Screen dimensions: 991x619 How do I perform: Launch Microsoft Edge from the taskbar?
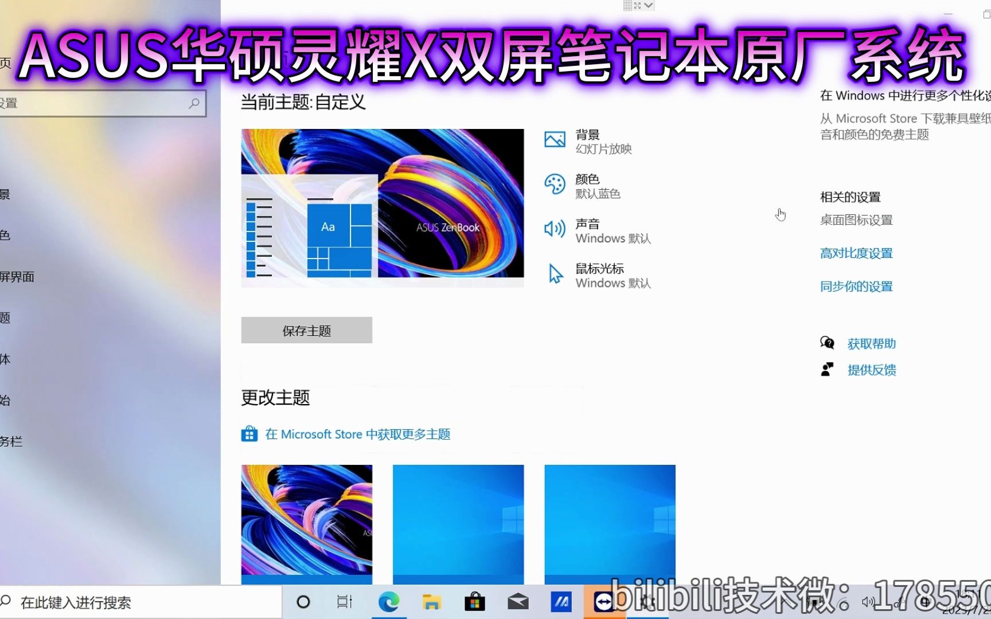389,602
